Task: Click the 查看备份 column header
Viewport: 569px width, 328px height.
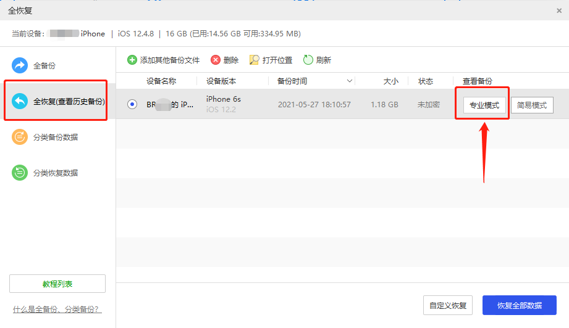Action: point(477,81)
